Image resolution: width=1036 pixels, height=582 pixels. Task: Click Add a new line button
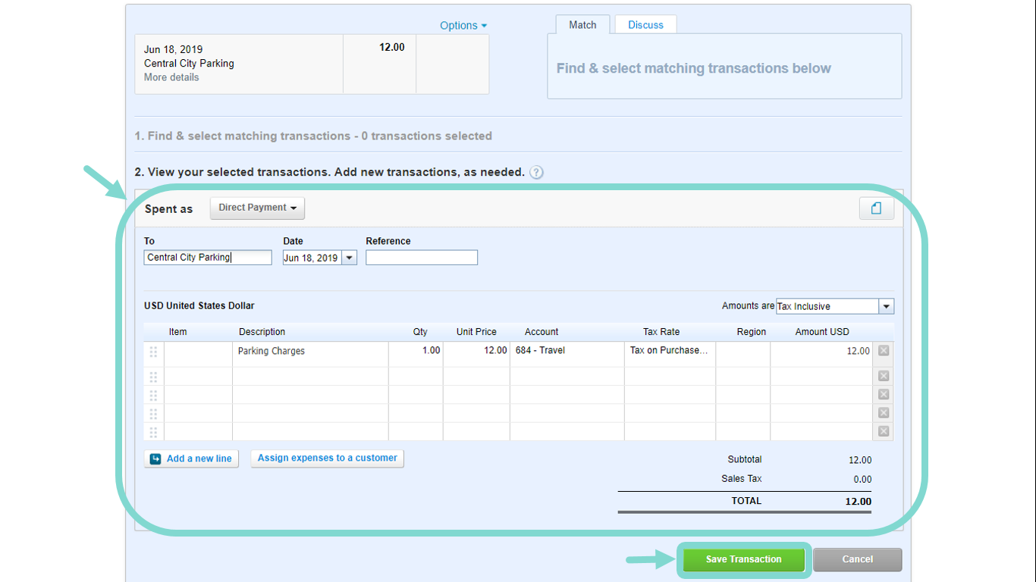(x=191, y=458)
